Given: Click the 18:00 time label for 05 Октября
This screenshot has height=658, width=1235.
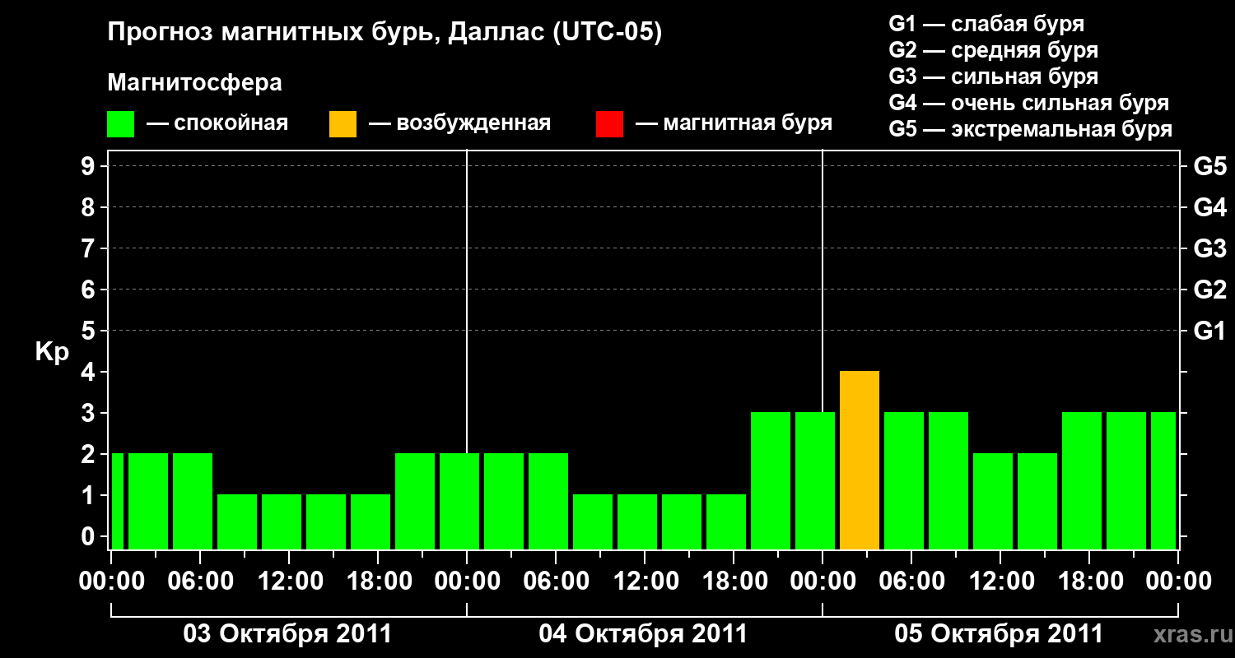Looking at the screenshot, I should click(1089, 581).
